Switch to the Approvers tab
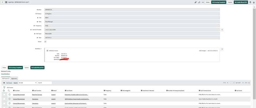Viewport: 256px width, 108px height. [x=14, y=79]
